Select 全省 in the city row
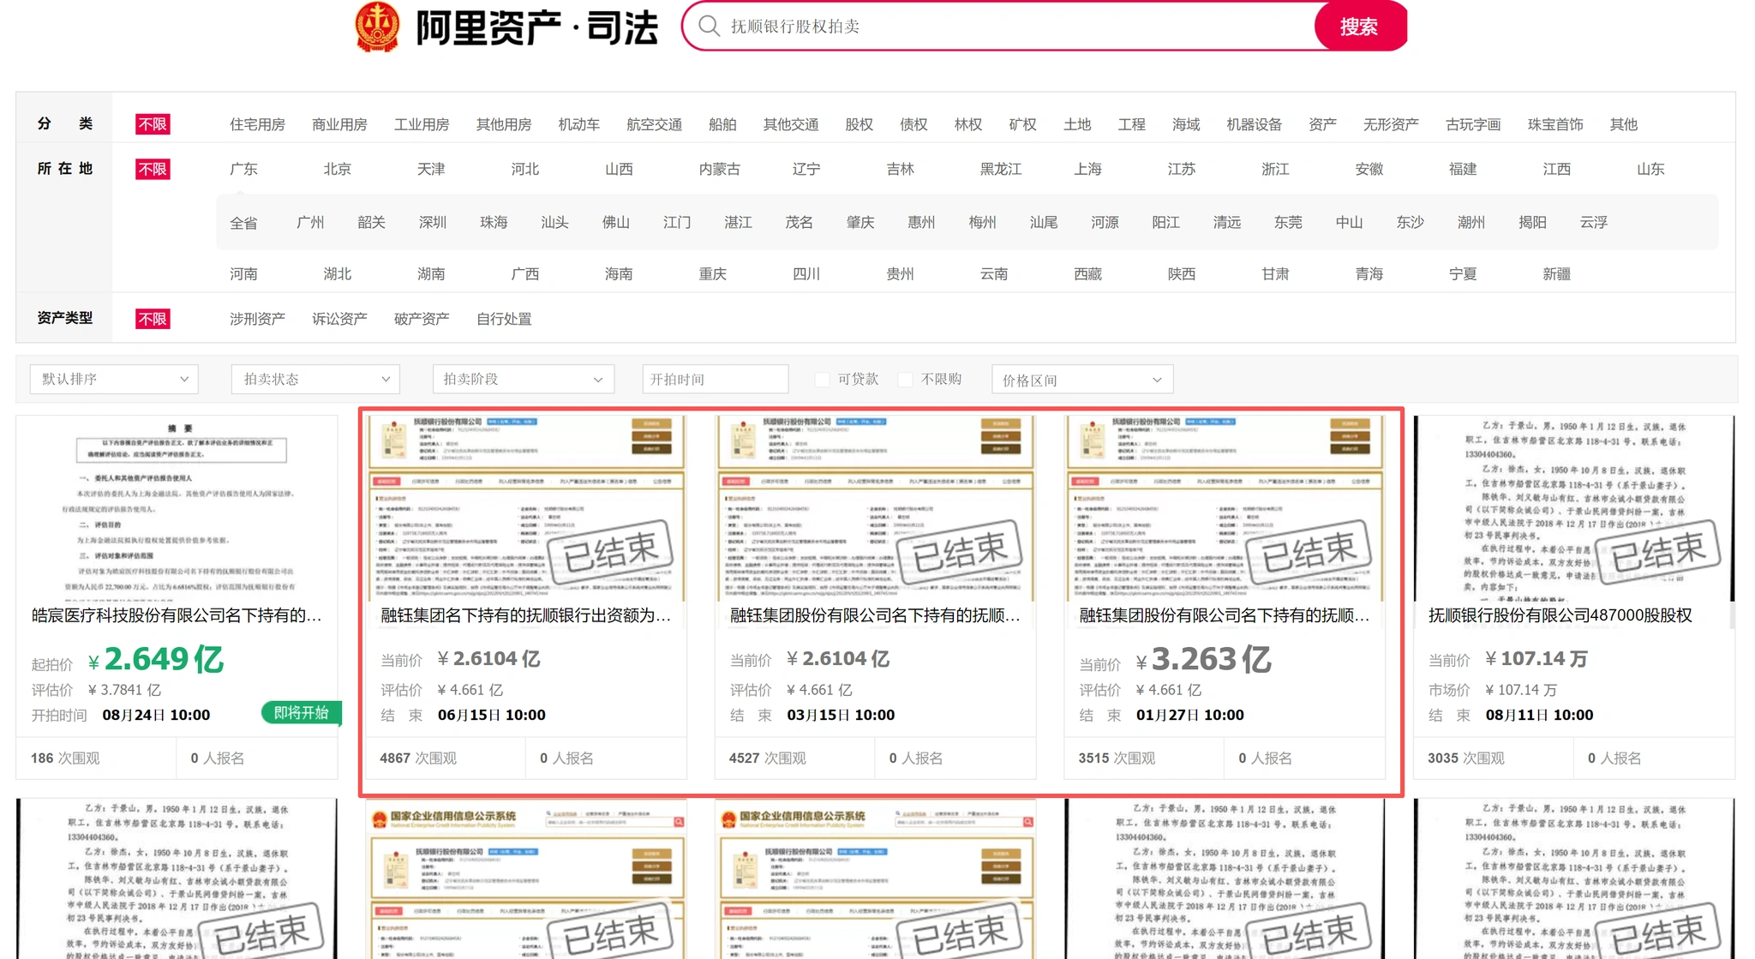 [x=243, y=223]
